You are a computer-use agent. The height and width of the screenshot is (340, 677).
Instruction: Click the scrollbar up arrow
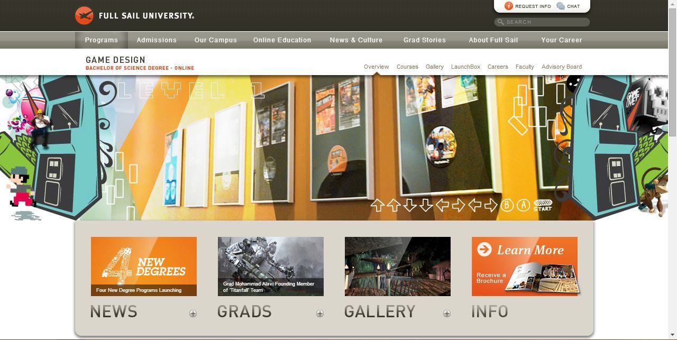coord(672,4)
